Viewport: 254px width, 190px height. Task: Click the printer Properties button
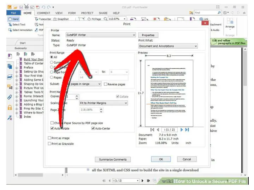pyautogui.click(x=148, y=35)
